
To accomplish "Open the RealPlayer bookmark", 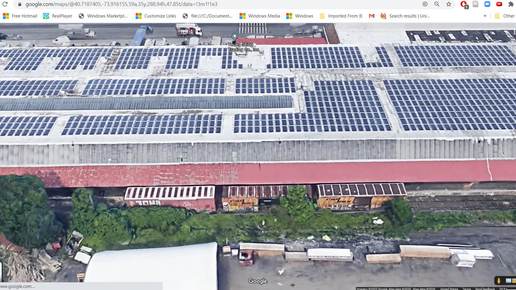I will click(58, 16).
